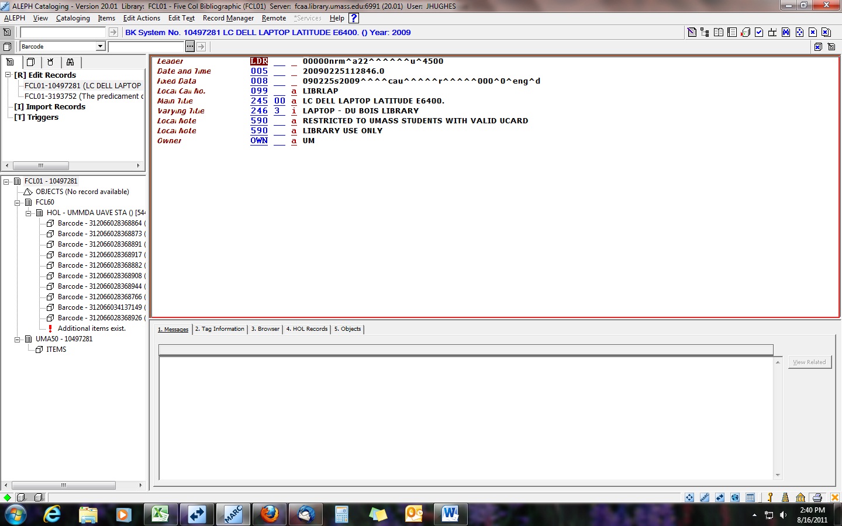Click the printer icon in status bar
The height and width of the screenshot is (526, 842).
(x=817, y=497)
